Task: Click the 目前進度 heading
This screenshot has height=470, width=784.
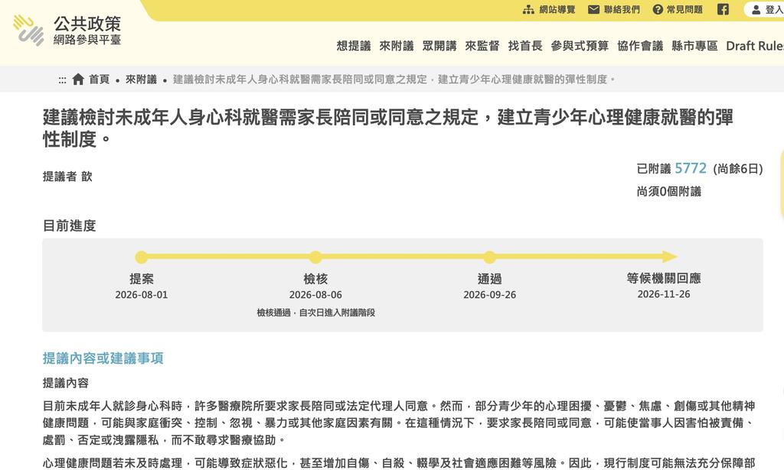Action: (70, 225)
